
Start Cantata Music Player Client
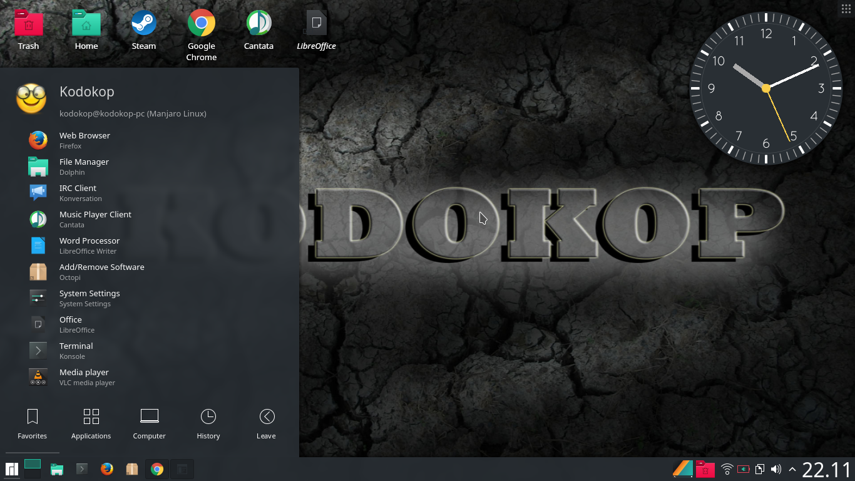tap(95, 219)
